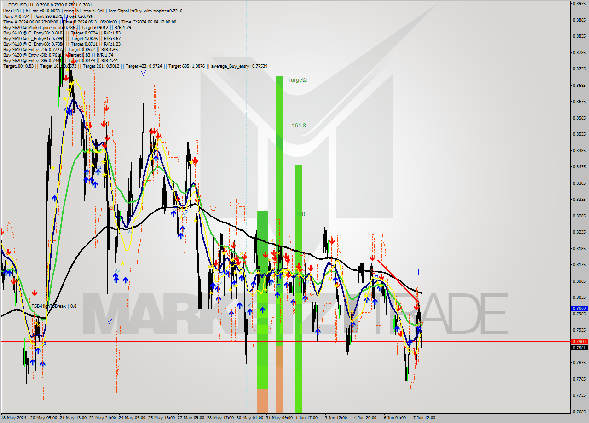Screen dimensions: 589x423
Task: Click the red 0.7900 price tag
Action: pyautogui.click(x=579, y=341)
